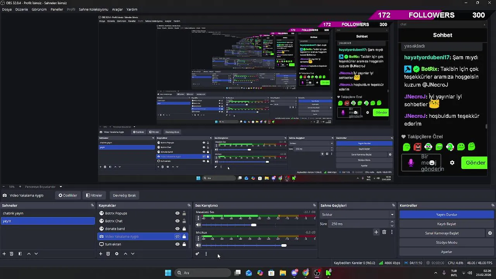Hide the donate band source
The width and height of the screenshot is (496, 279).
177,229
